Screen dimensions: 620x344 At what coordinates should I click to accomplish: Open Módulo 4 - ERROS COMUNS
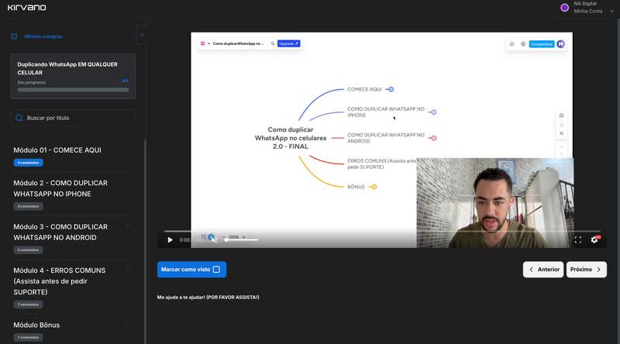(60, 281)
